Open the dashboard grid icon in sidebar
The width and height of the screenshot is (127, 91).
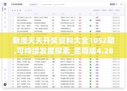(5, 9)
